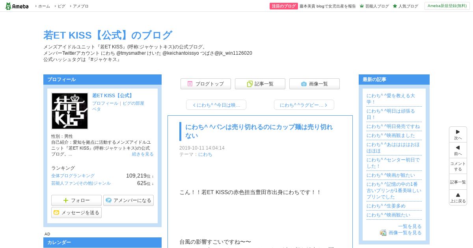
Task: Click 一覧を見る in recent articles
Action: click(410, 226)
